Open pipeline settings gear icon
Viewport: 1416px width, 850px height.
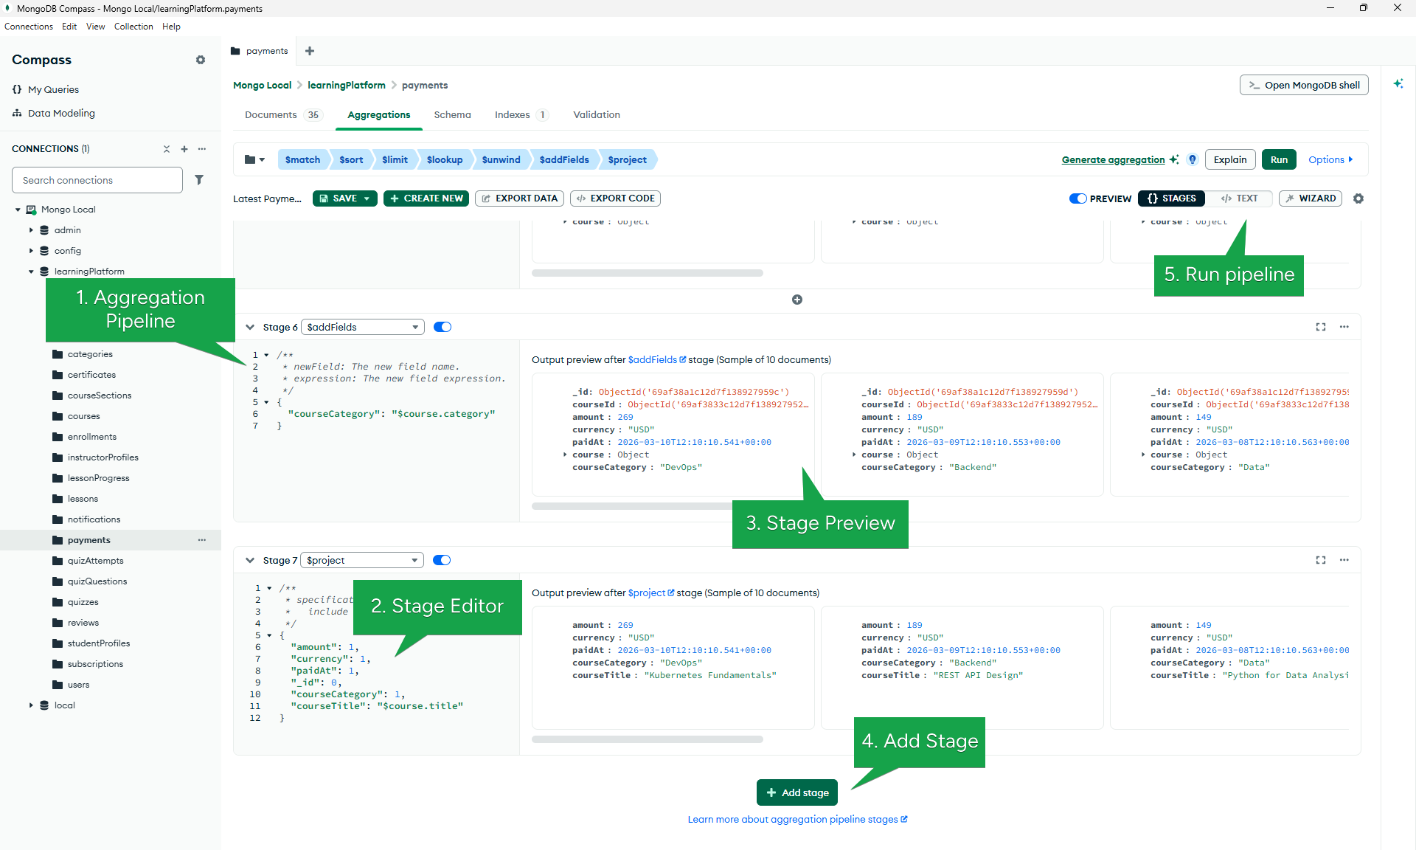click(1358, 198)
